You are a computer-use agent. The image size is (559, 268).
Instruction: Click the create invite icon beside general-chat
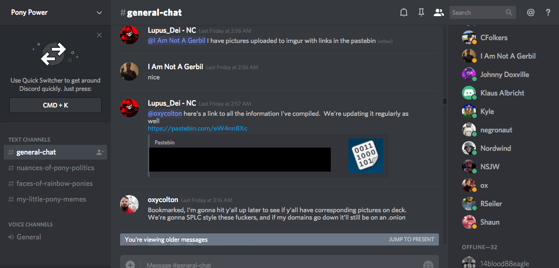(x=100, y=152)
